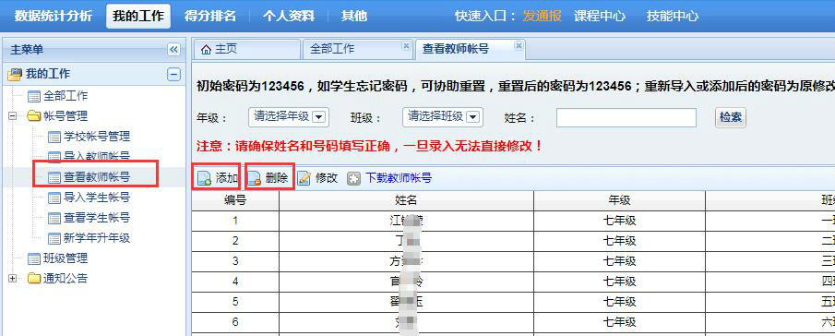835x336 pixels.
Task: Open 导入学生帐号 tree item
Action: (97, 198)
